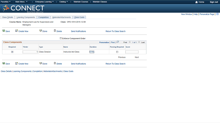Click top Send Notifications link
Image resolution: width=220 pixels, height=123 pixels.
click(78, 31)
